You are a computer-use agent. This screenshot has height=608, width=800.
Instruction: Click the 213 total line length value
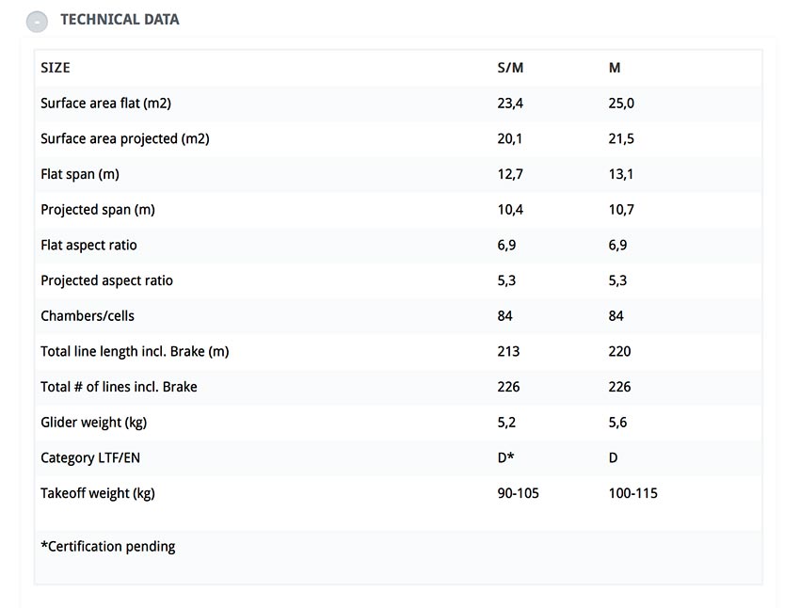point(508,351)
